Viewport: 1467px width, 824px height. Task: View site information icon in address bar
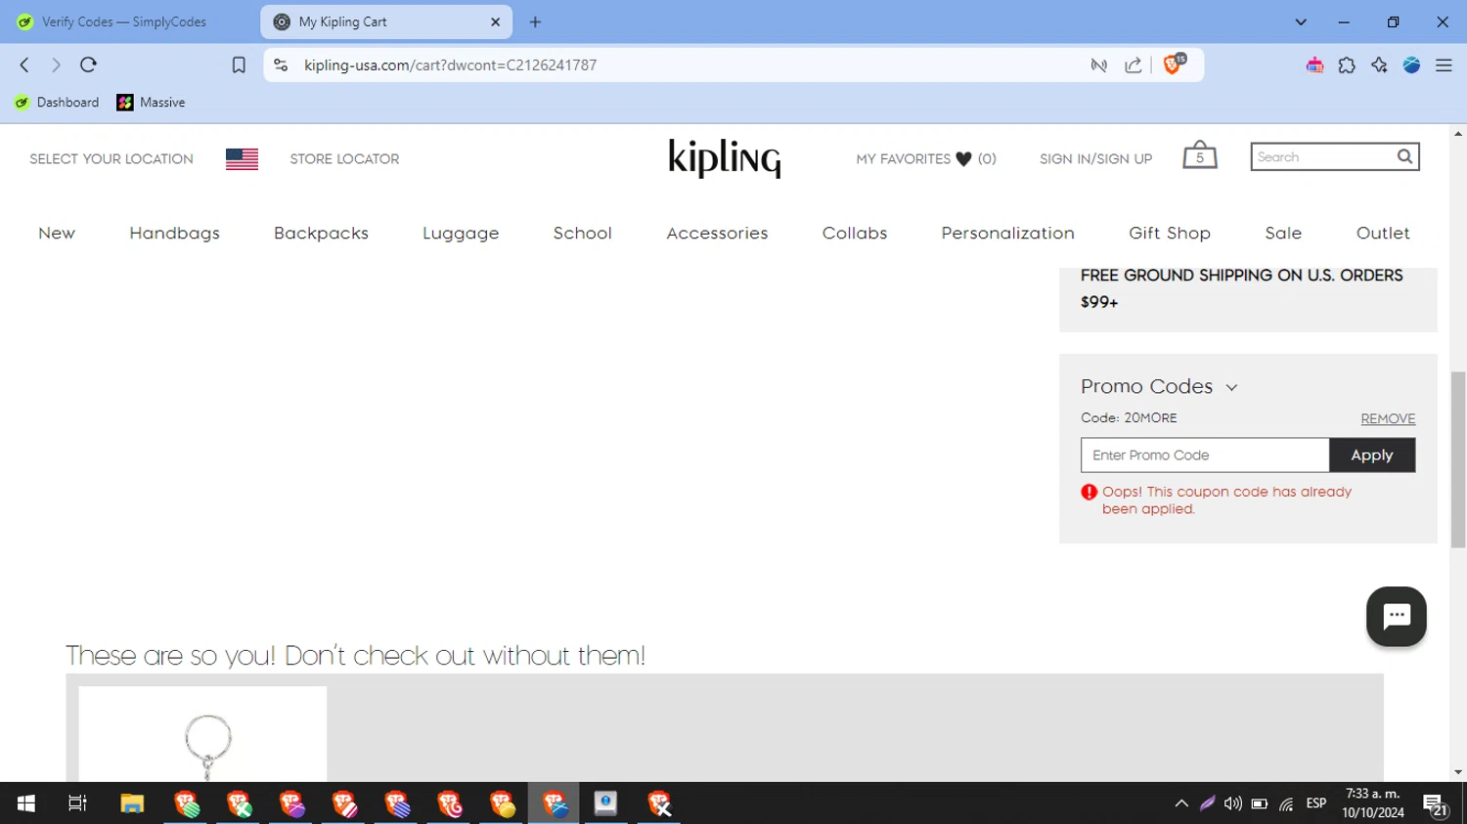tap(281, 65)
